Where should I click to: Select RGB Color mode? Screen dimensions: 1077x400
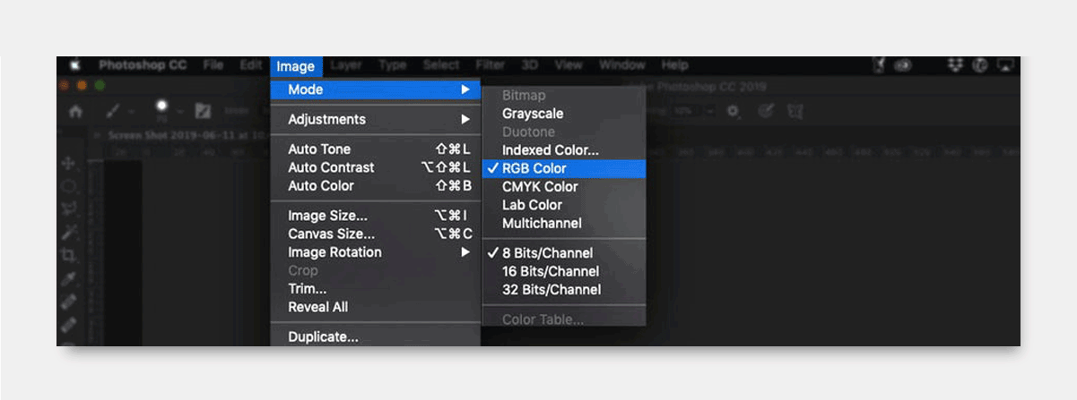point(563,168)
